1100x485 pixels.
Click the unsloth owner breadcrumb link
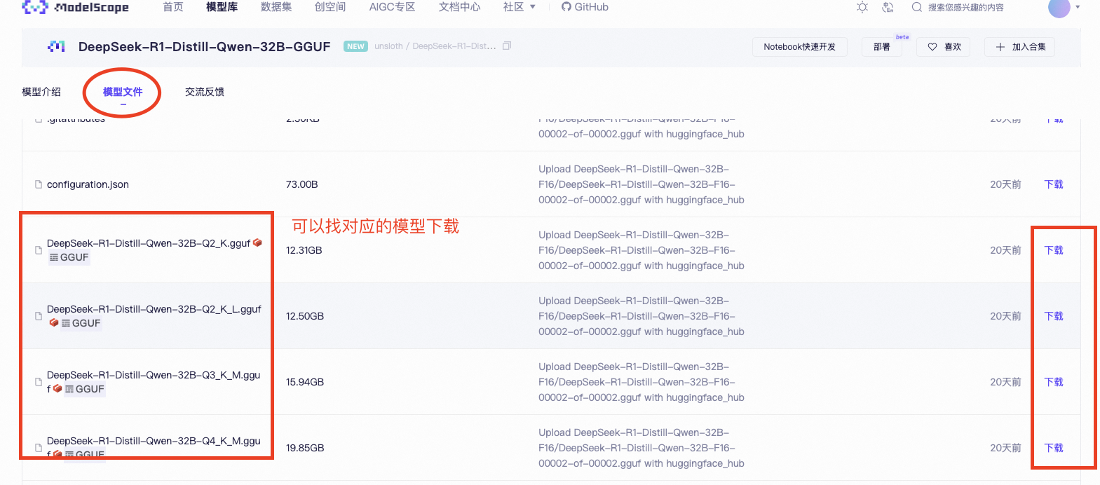[388, 46]
